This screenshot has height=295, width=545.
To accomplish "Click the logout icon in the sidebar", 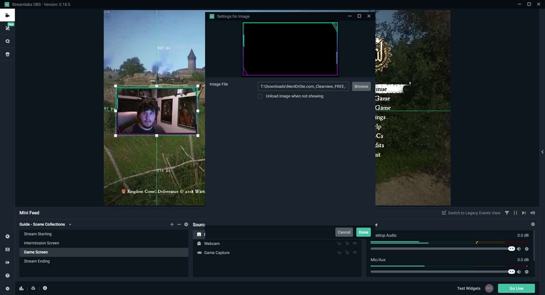I will [x=7, y=262].
